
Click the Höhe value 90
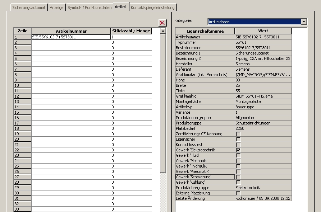pyautogui.click(x=263, y=80)
